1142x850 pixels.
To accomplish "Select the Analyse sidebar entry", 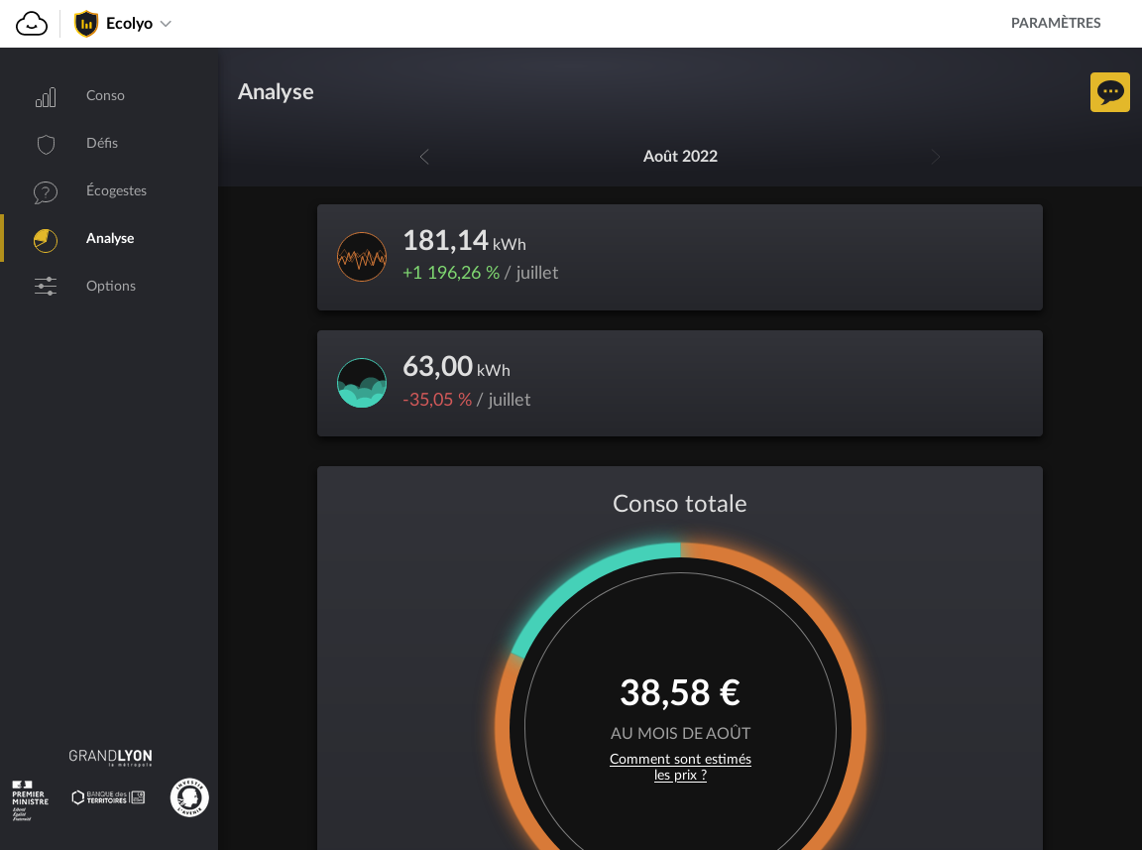I will click(x=109, y=238).
